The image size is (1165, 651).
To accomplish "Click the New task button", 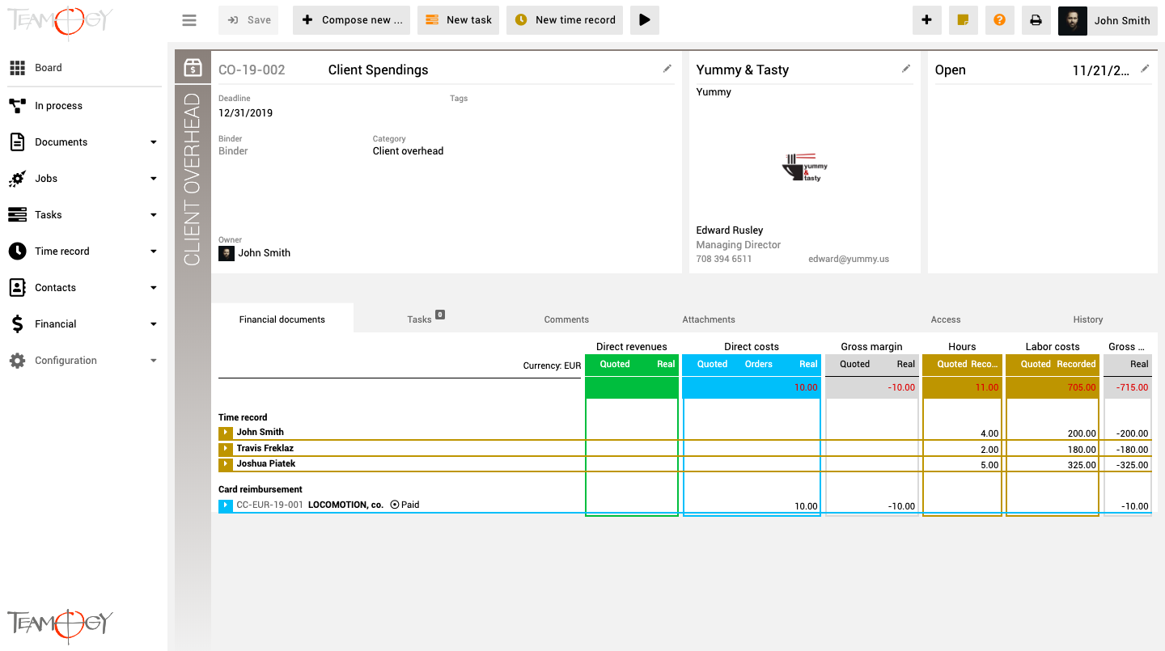I will pos(458,20).
